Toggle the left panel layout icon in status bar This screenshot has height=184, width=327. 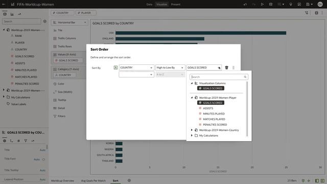click(317, 180)
